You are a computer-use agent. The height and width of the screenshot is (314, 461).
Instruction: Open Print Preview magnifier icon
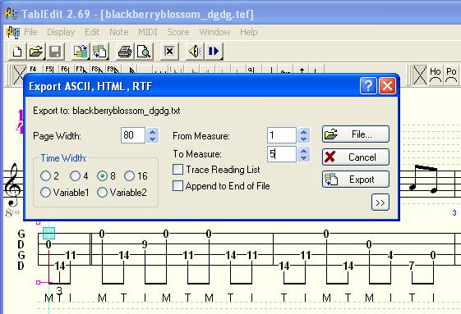pyautogui.click(x=144, y=52)
